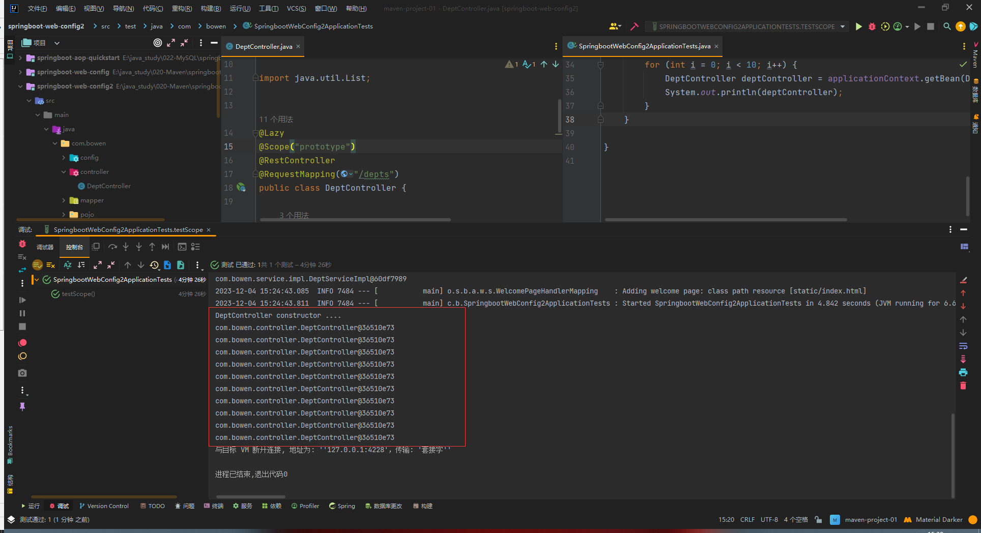Open the 文件(F) menu

[37, 8]
